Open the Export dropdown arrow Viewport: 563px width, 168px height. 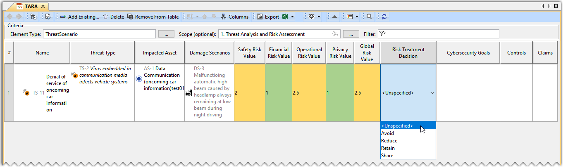click(x=292, y=17)
